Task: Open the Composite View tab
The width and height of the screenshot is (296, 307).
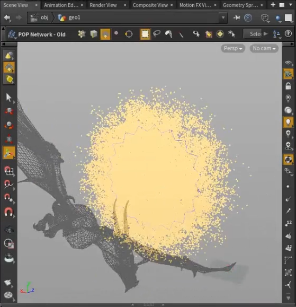Action: pyautogui.click(x=150, y=5)
